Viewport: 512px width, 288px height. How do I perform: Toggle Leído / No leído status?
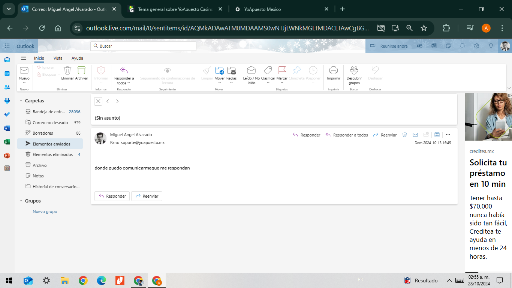point(251,71)
